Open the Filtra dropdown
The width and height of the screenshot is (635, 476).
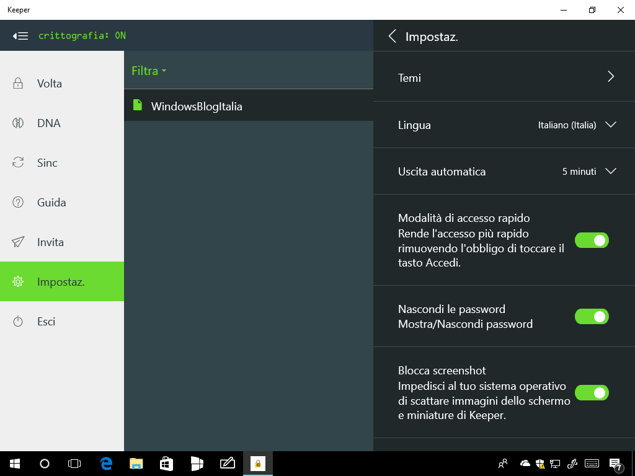pyautogui.click(x=149, y=71)
